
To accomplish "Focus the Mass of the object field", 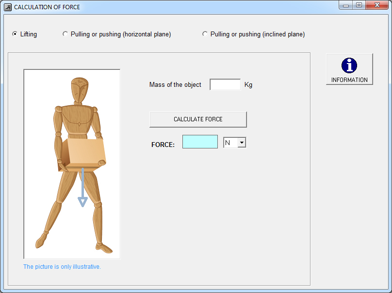I will (225, 84).
